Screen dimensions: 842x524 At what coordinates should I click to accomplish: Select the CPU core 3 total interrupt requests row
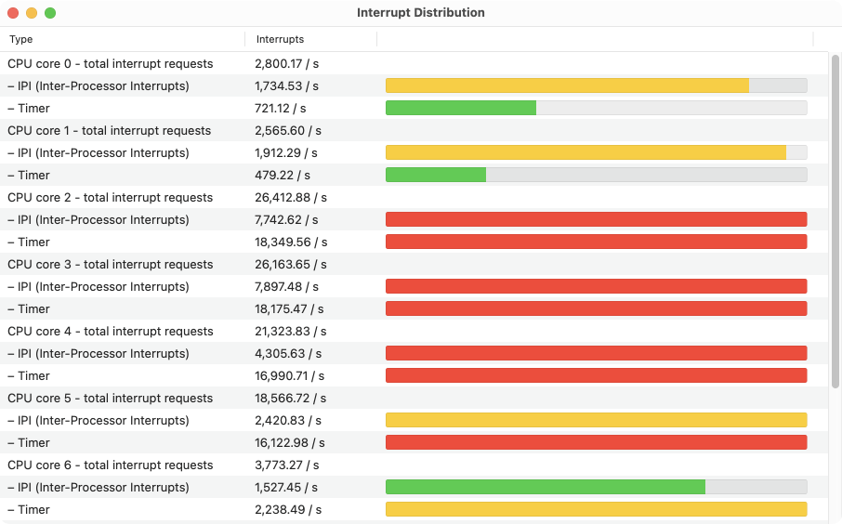[x=414, y=264]
